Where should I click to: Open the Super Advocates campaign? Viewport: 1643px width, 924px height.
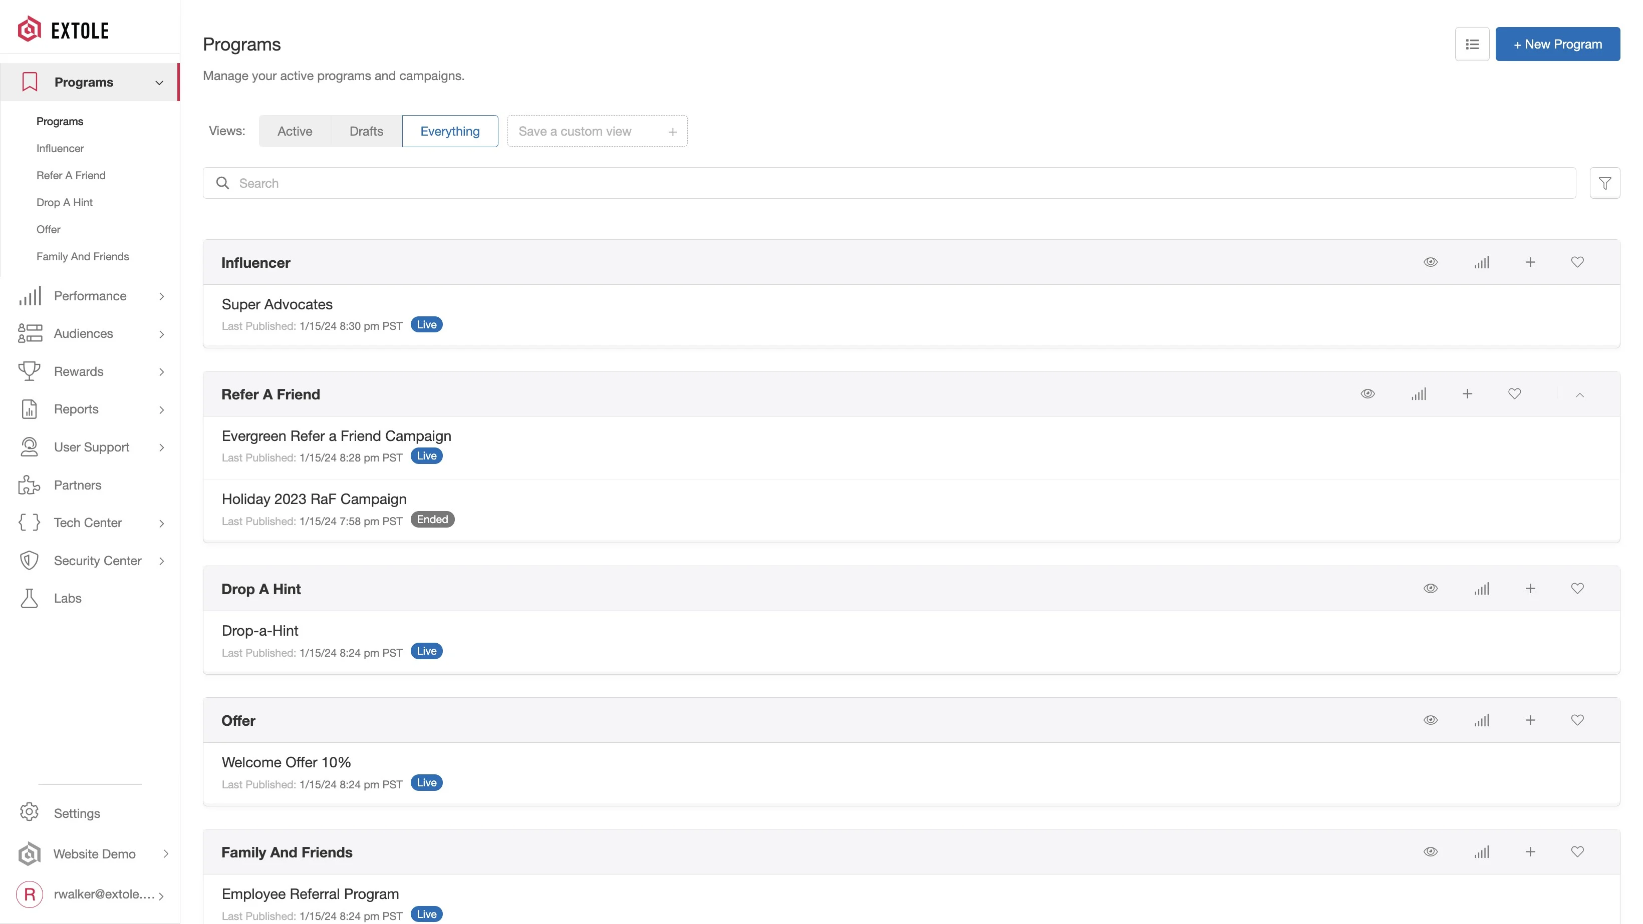pos(277,305)
